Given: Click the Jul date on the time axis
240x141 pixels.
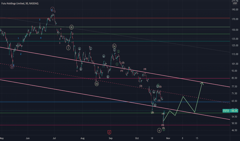Looking at the screenshot, I should pos(54,138).
